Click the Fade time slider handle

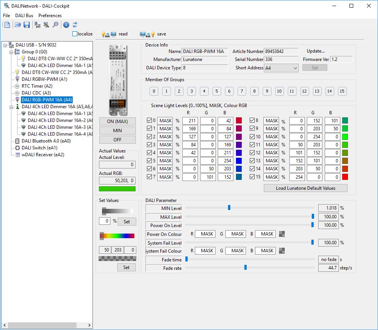click(187, 259)
